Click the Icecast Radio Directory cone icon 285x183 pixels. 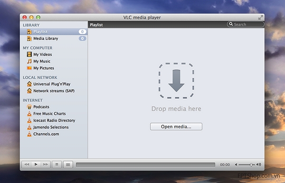[29, 120]
